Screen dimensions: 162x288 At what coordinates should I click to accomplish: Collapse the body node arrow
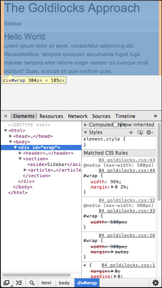(11, 142)
